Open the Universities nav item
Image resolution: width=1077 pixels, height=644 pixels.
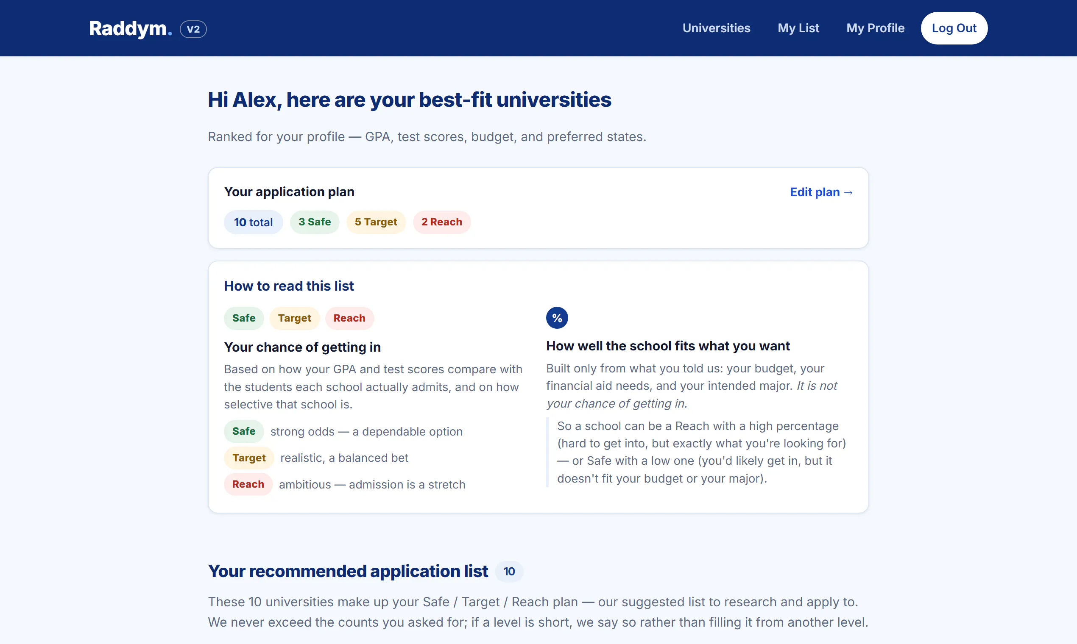click(716, 28)
